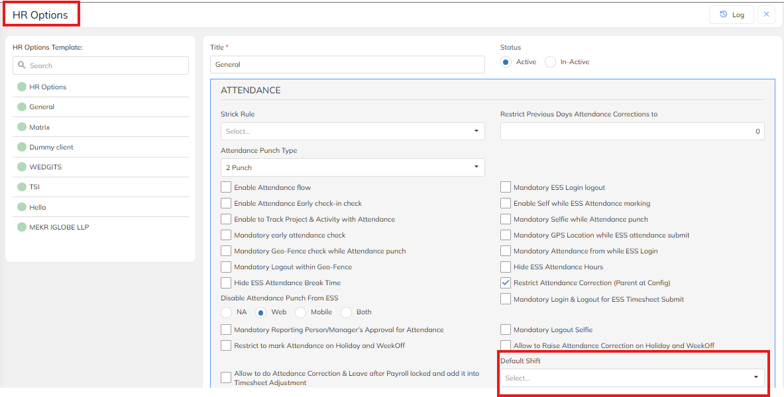Choose Web for Disable Attendance Punch

point(260,312)
